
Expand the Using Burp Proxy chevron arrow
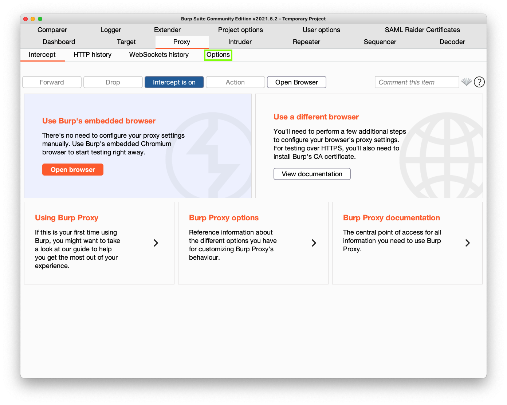(x=156, y=243)
